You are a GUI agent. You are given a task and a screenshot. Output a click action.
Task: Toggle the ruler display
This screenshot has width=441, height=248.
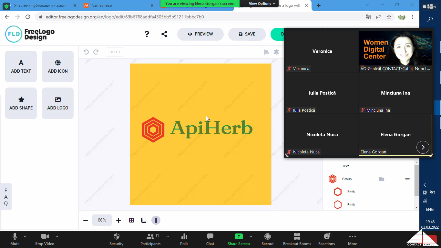point(144,220)
